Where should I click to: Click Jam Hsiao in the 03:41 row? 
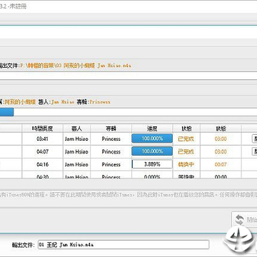pos(76,138)
